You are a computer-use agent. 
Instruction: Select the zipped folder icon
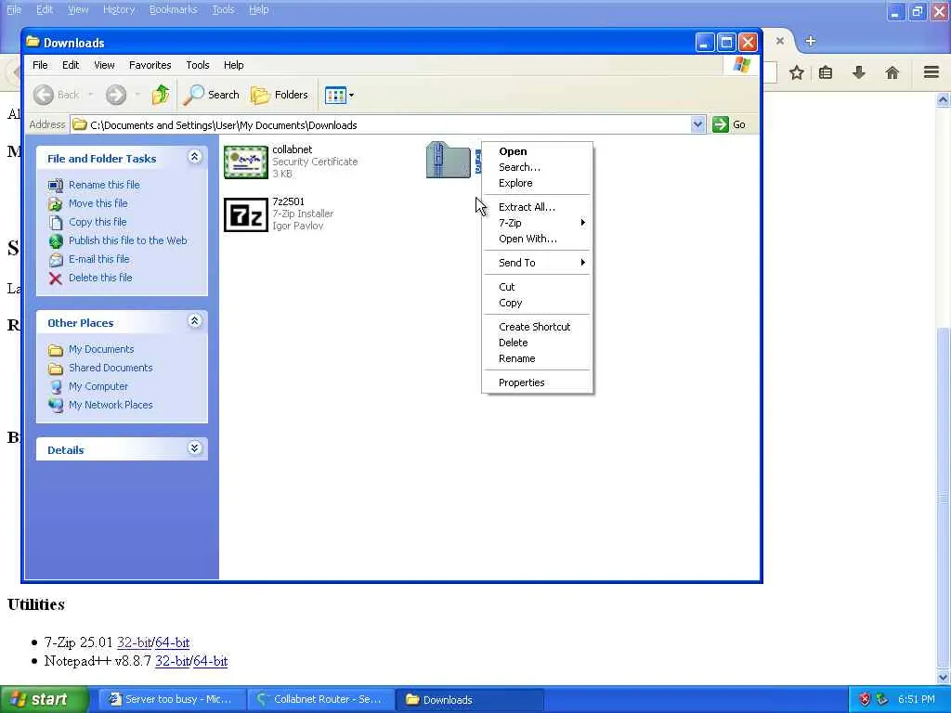[x=449, y=160]
